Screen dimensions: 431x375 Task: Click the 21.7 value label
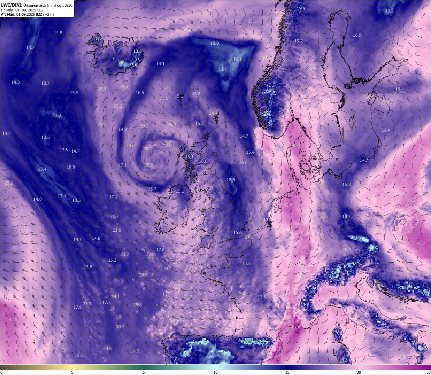pyautogui.click(x=114, y=216)
